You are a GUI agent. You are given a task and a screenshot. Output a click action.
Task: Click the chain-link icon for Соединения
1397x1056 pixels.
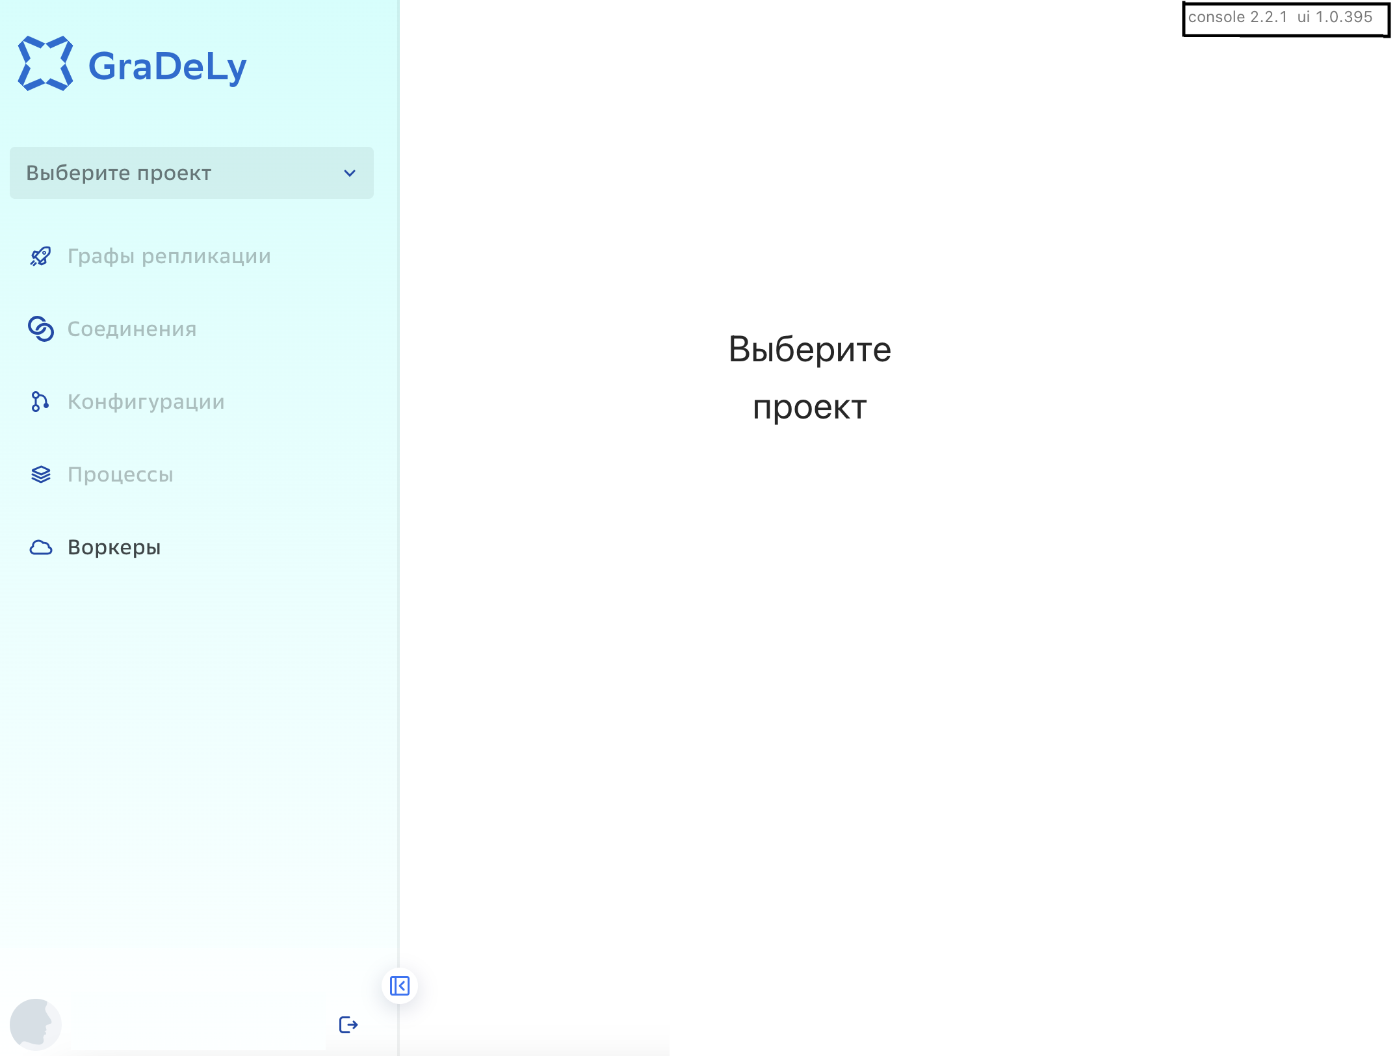[x=40, y=329]
